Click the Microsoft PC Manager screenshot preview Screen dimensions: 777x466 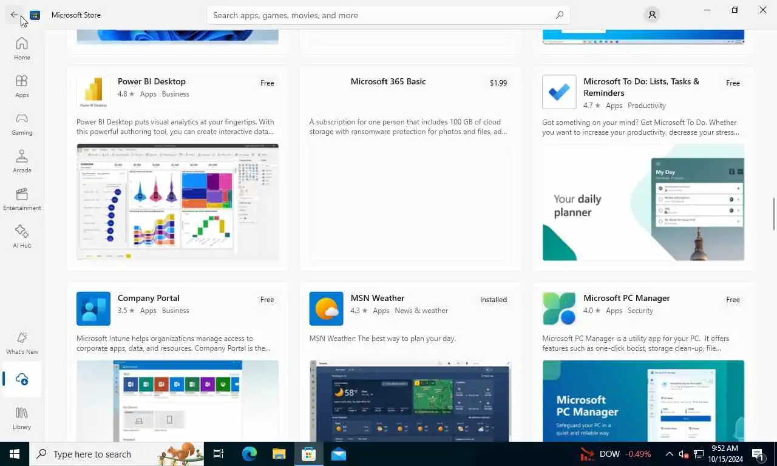coord(643,401)
